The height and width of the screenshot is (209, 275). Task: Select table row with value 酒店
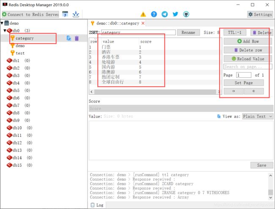click(x=155, y=52)
